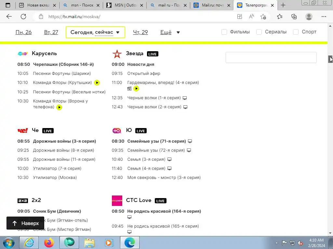The height and width of the screenshot is (249, 333).
Task: Launch Internet Explorer from taskbar
Action: (29, 243)
